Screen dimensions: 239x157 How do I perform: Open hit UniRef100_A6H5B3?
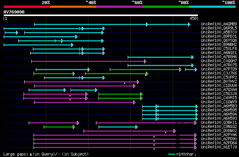click(219, 106)
